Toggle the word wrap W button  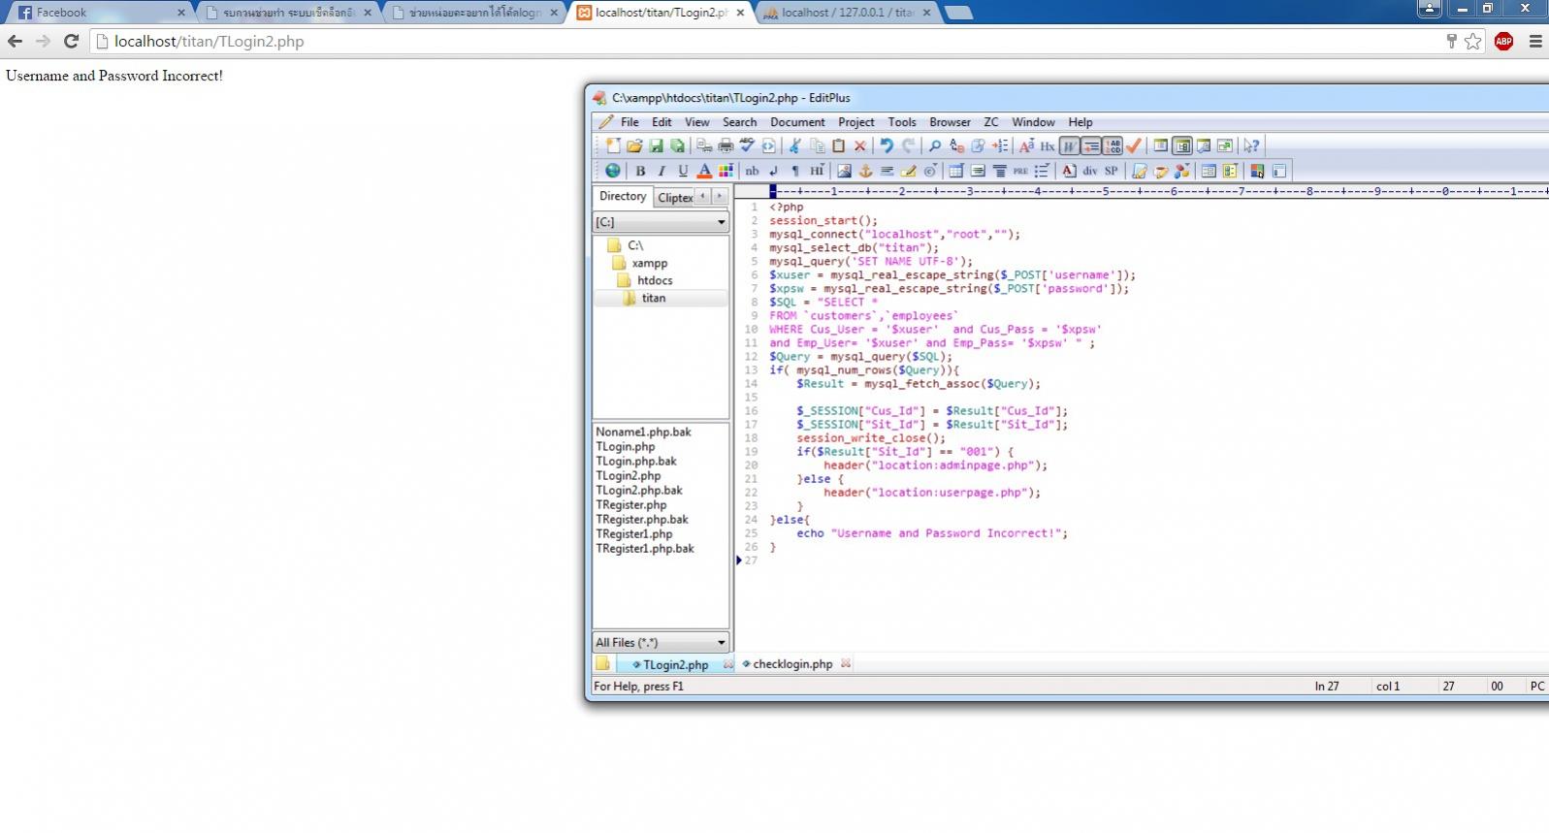click(x=1068, y=145)
